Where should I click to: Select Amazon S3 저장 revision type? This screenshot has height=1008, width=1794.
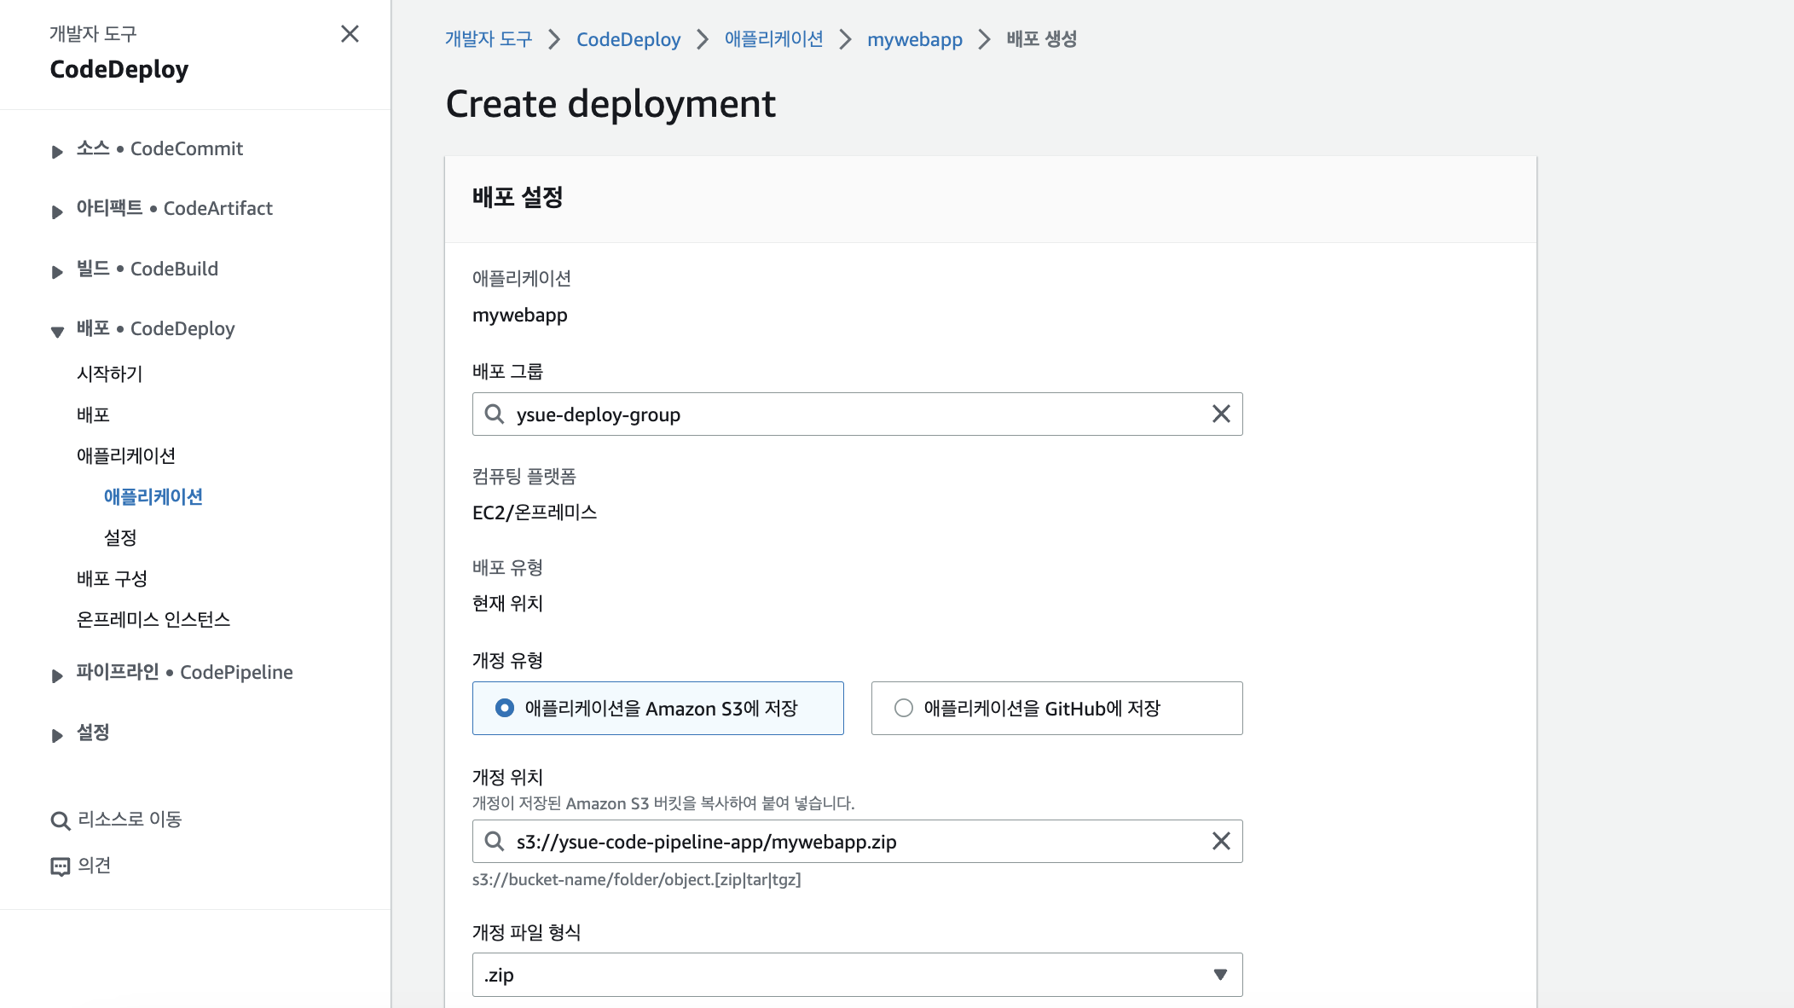coord(657,708)
